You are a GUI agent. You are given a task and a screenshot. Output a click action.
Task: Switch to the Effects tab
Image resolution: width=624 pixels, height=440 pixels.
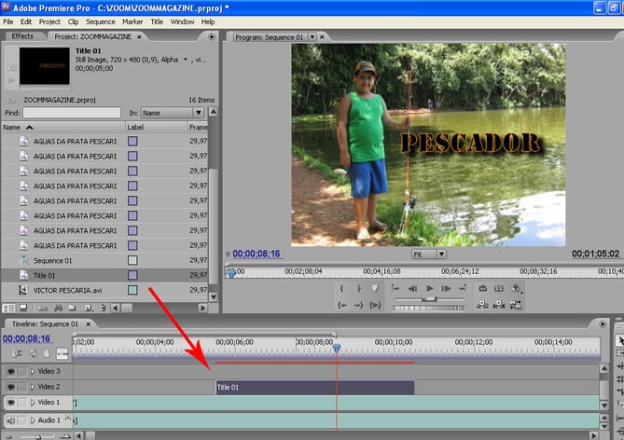click(x=22, y=36)
